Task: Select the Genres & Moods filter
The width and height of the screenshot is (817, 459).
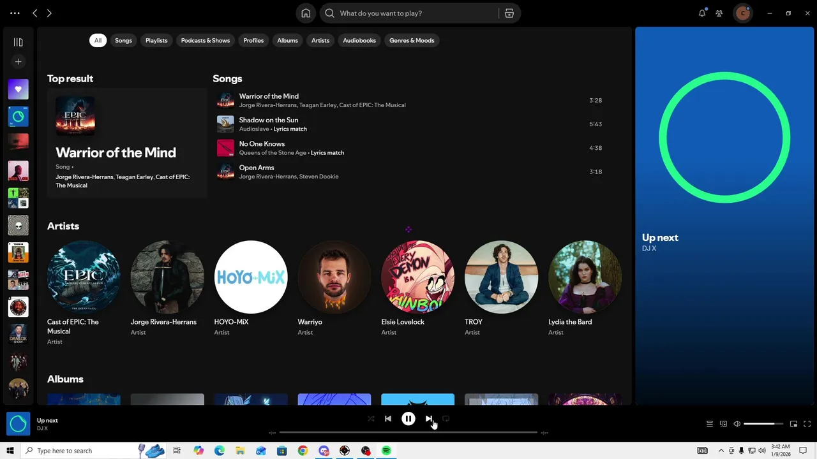Action: click(x=412, y=40)
